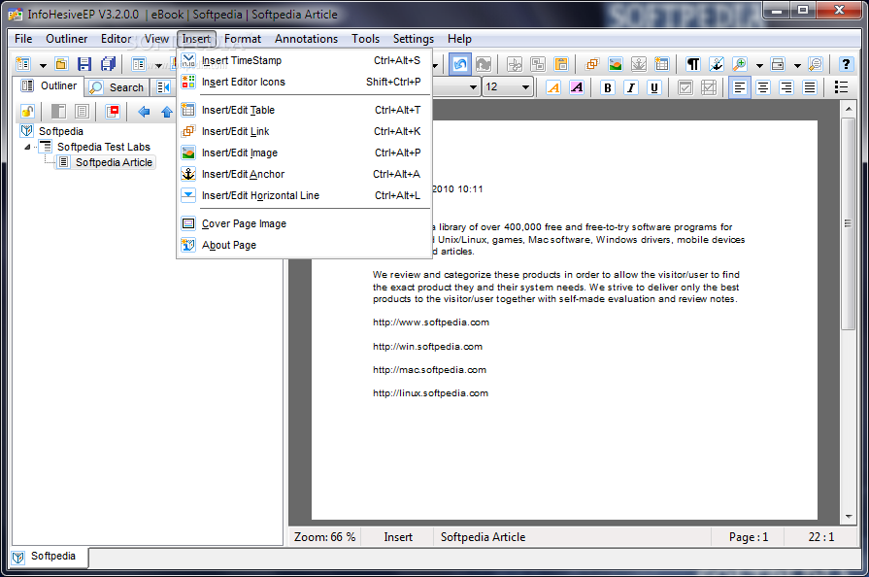
Task: Click Zoom: 66 % in status bar
Action: coord(324,537)
